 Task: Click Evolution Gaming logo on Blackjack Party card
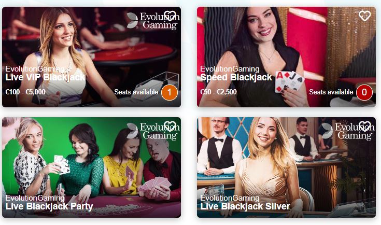[153, 131]
